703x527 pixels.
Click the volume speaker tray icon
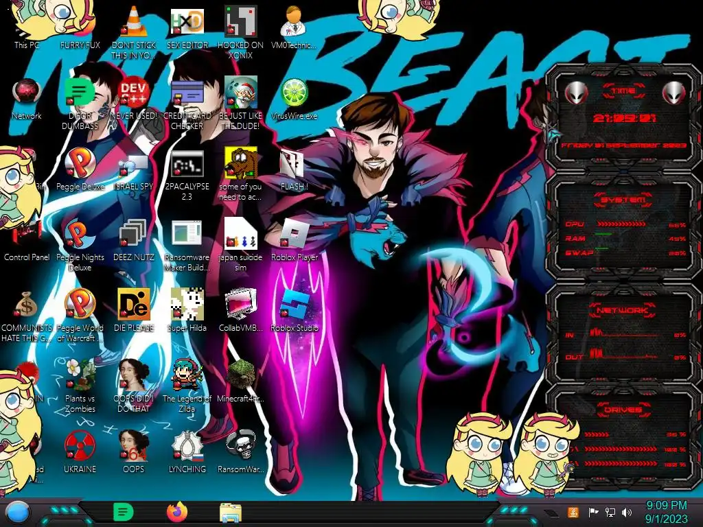tap(627, 512)
